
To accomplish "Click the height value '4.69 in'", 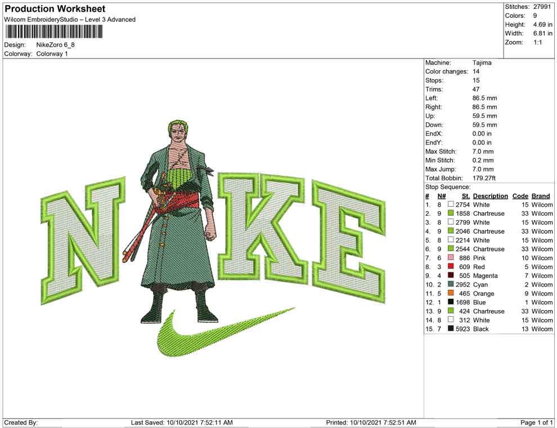I will 542,25.
